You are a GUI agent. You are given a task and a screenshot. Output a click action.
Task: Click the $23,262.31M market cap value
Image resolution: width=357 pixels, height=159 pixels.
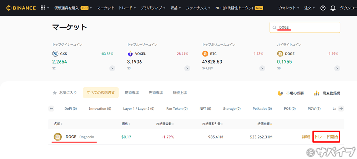(261, 137)
